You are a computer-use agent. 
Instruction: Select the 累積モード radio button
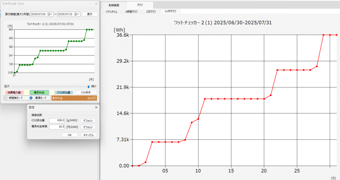coord(31,98)
